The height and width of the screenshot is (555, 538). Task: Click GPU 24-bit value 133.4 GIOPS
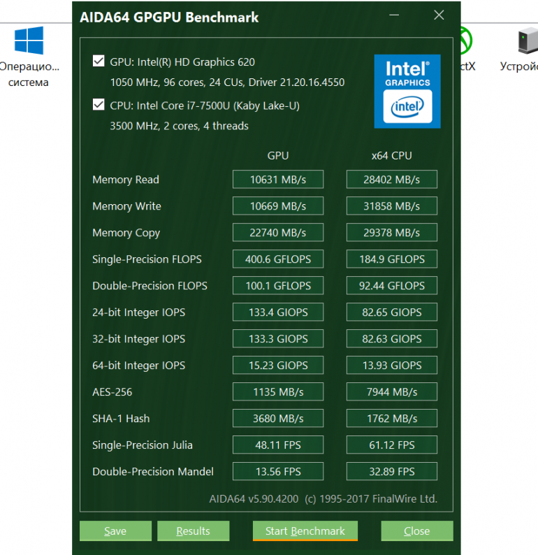tap(278, 312)
